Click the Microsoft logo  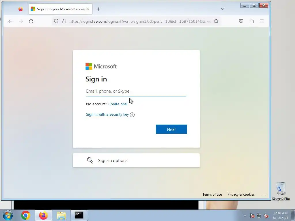[101, 66]
